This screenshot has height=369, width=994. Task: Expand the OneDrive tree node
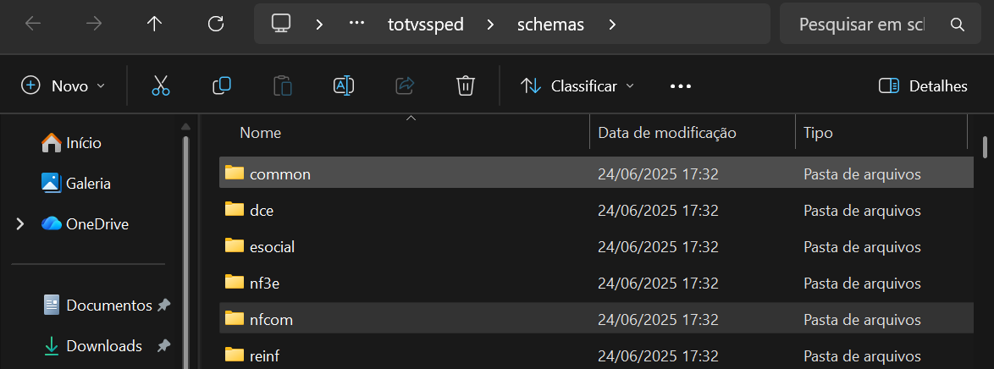click(x=19, y=224)
